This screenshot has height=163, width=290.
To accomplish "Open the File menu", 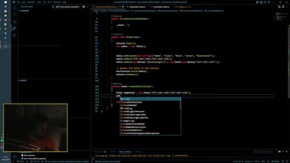I will click(x=19, y=2).
